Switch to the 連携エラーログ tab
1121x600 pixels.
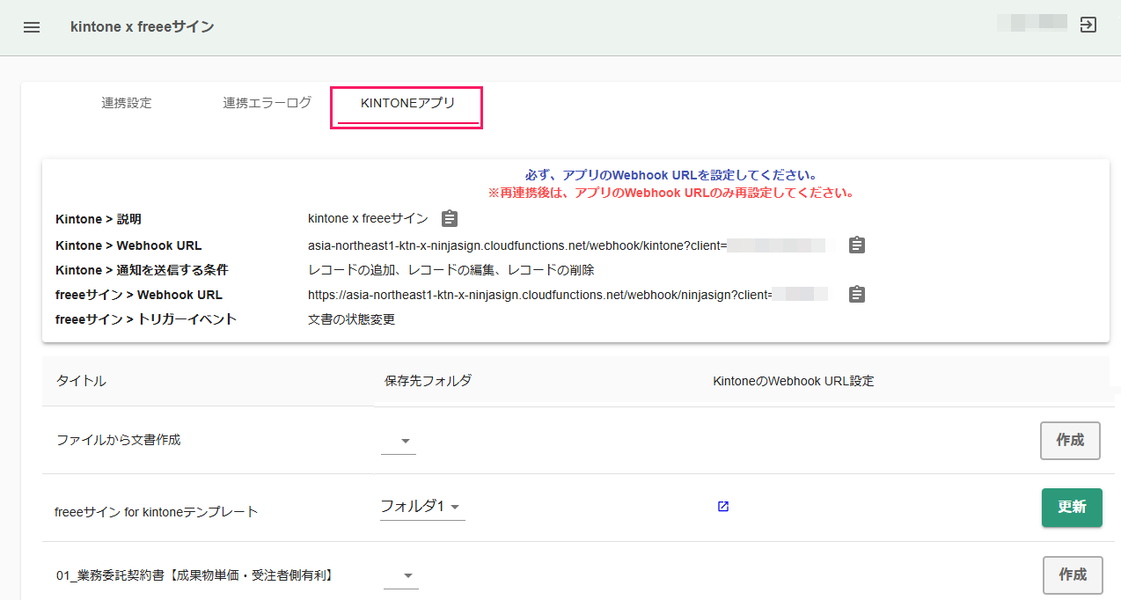[267, 103]
